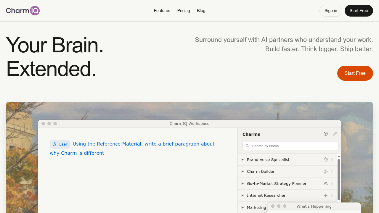Open more options for Internet Researcher
The image size is (379, 213).
(x=332, y=196)
